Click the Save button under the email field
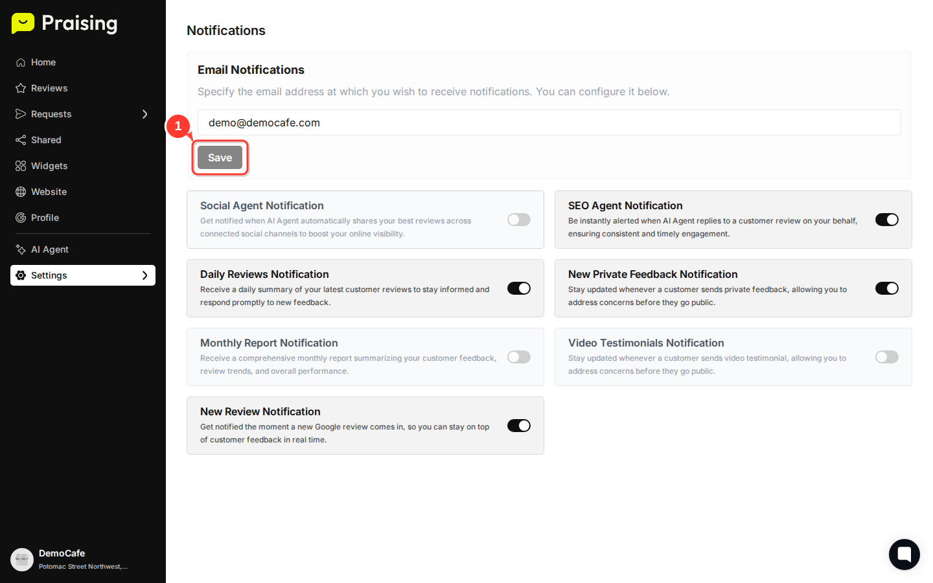 pos(220,157)
